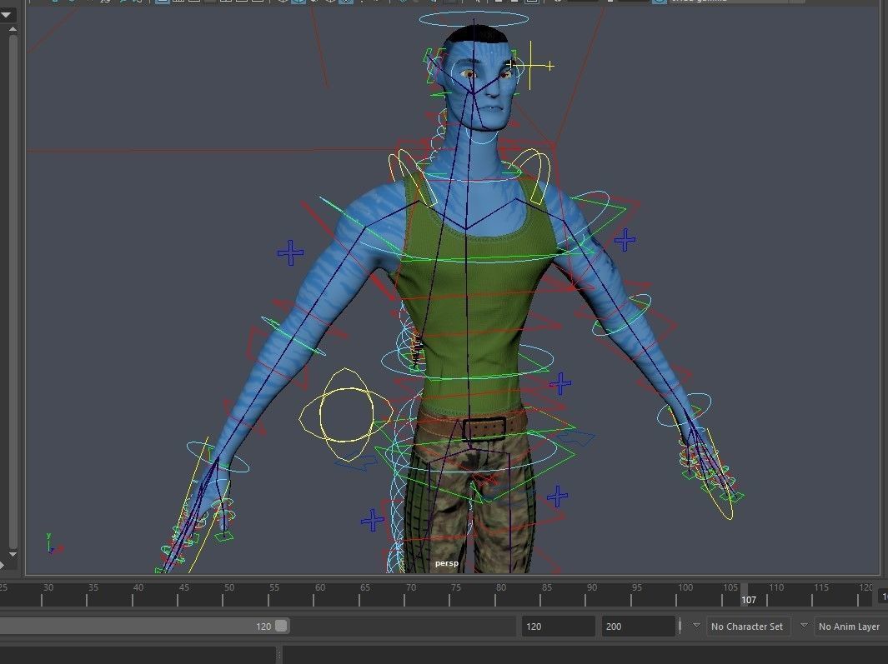
Task: Click the playback end time field showing 120
Action: click(x=558, y=626)
